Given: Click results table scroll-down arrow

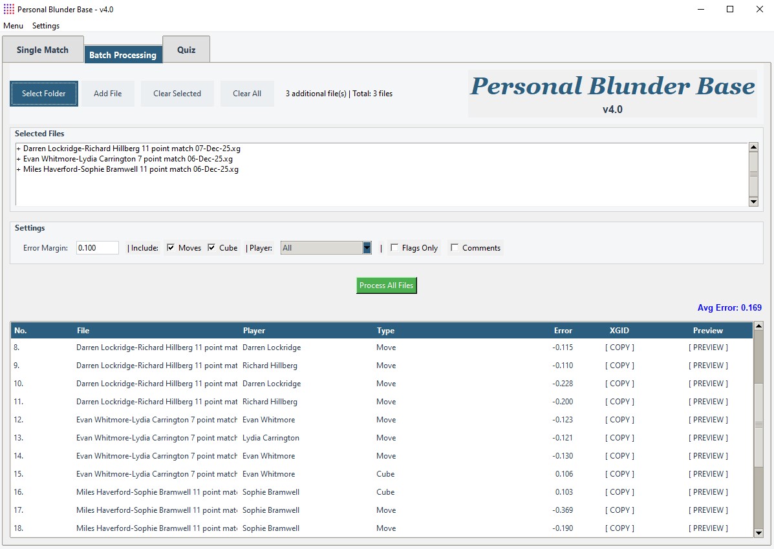Looking at the screenshot, I should click(x=758, y=533).
